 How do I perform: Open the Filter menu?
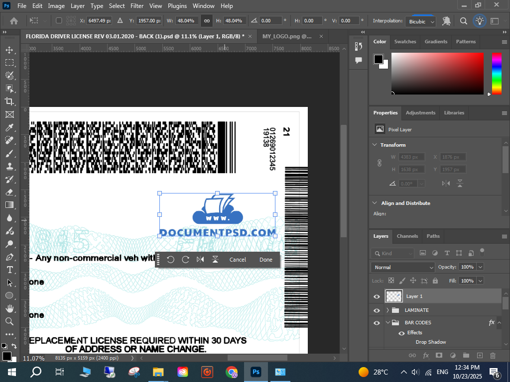point(136,6)
